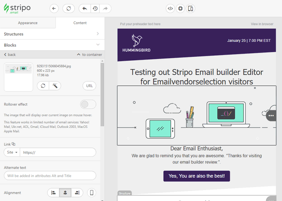
Task: Undo the last change
Action: click(85, 8)
